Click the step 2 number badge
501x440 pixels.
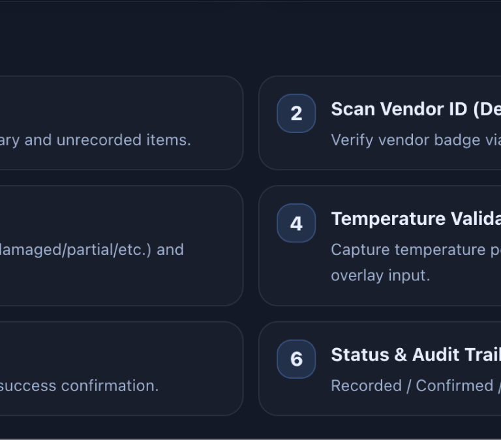click(x=296, y=113)
